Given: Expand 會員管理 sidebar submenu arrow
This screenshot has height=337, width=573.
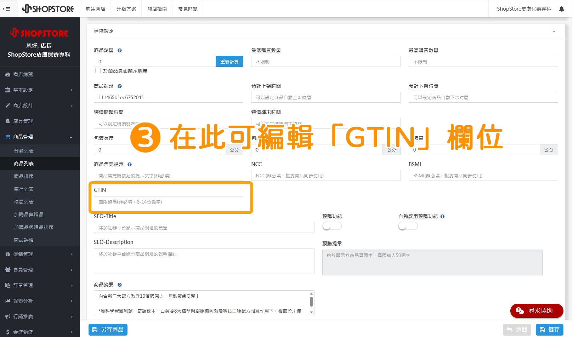Looking at the screenshot, I should coord(72,270).
